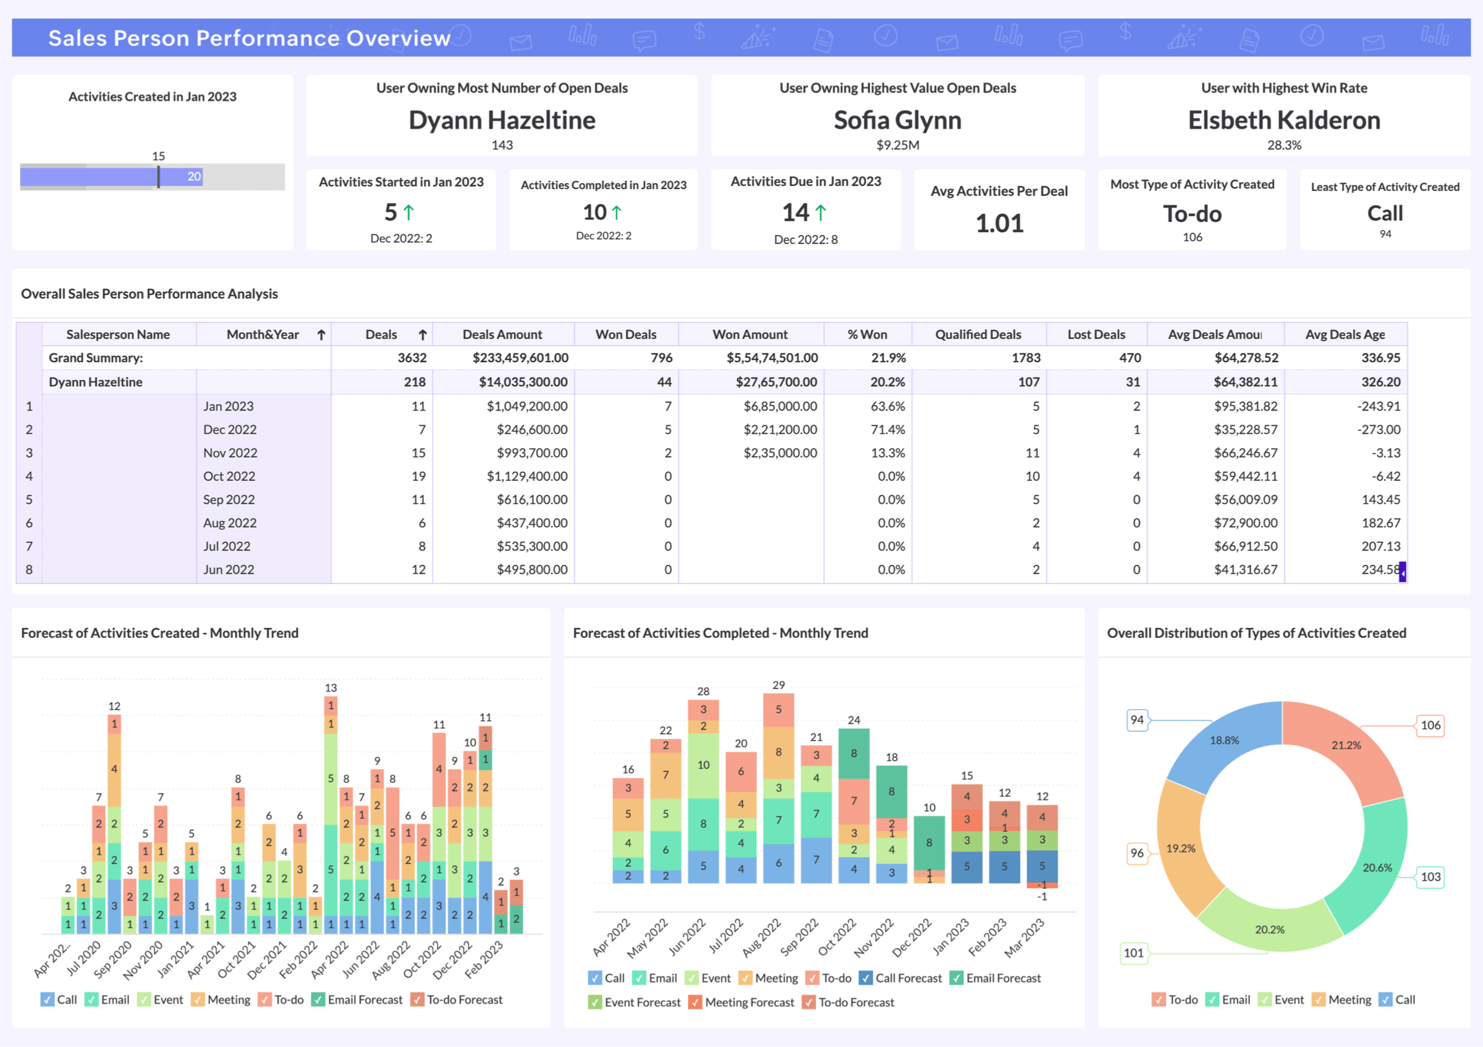Viewport: 1483px width, 1047px height.
Task: Toggle Meeting Forecast legend in Activities Completed chart
Action: coord(741,1002)
